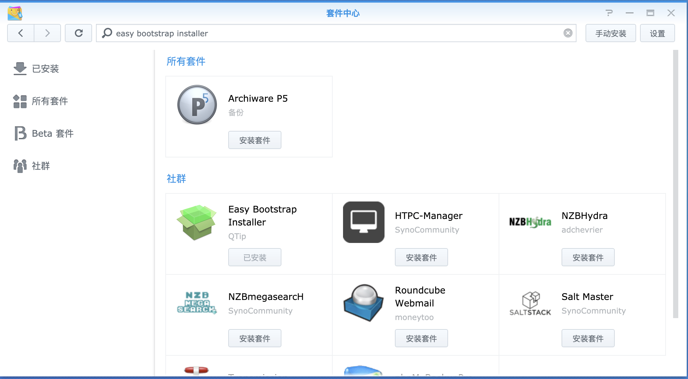This screenshot has width=688, height=379.
Task: Open the HTPC-Manager monitor icon
Action: [x=364, y=222]
